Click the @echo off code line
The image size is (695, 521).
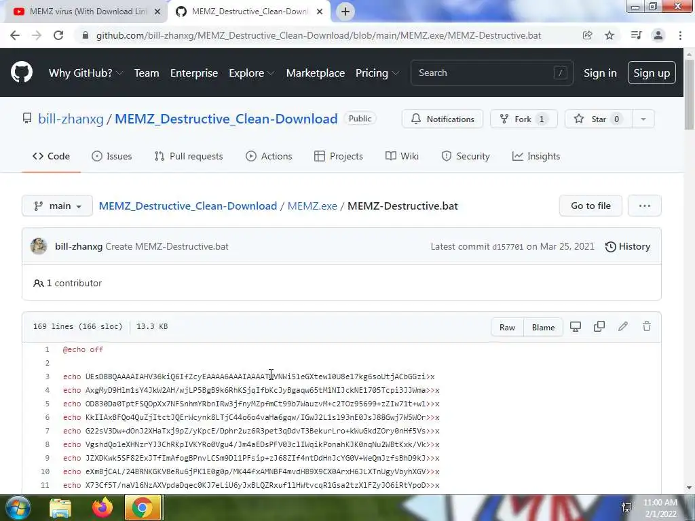point(83,349)
